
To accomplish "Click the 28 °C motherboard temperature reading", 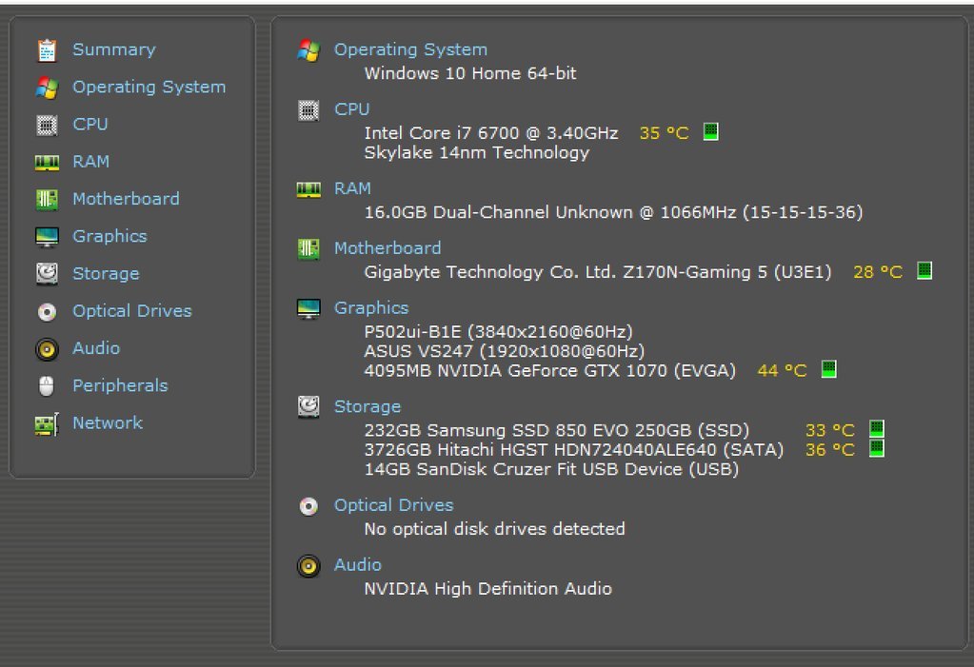I will [x=877, y=272].
